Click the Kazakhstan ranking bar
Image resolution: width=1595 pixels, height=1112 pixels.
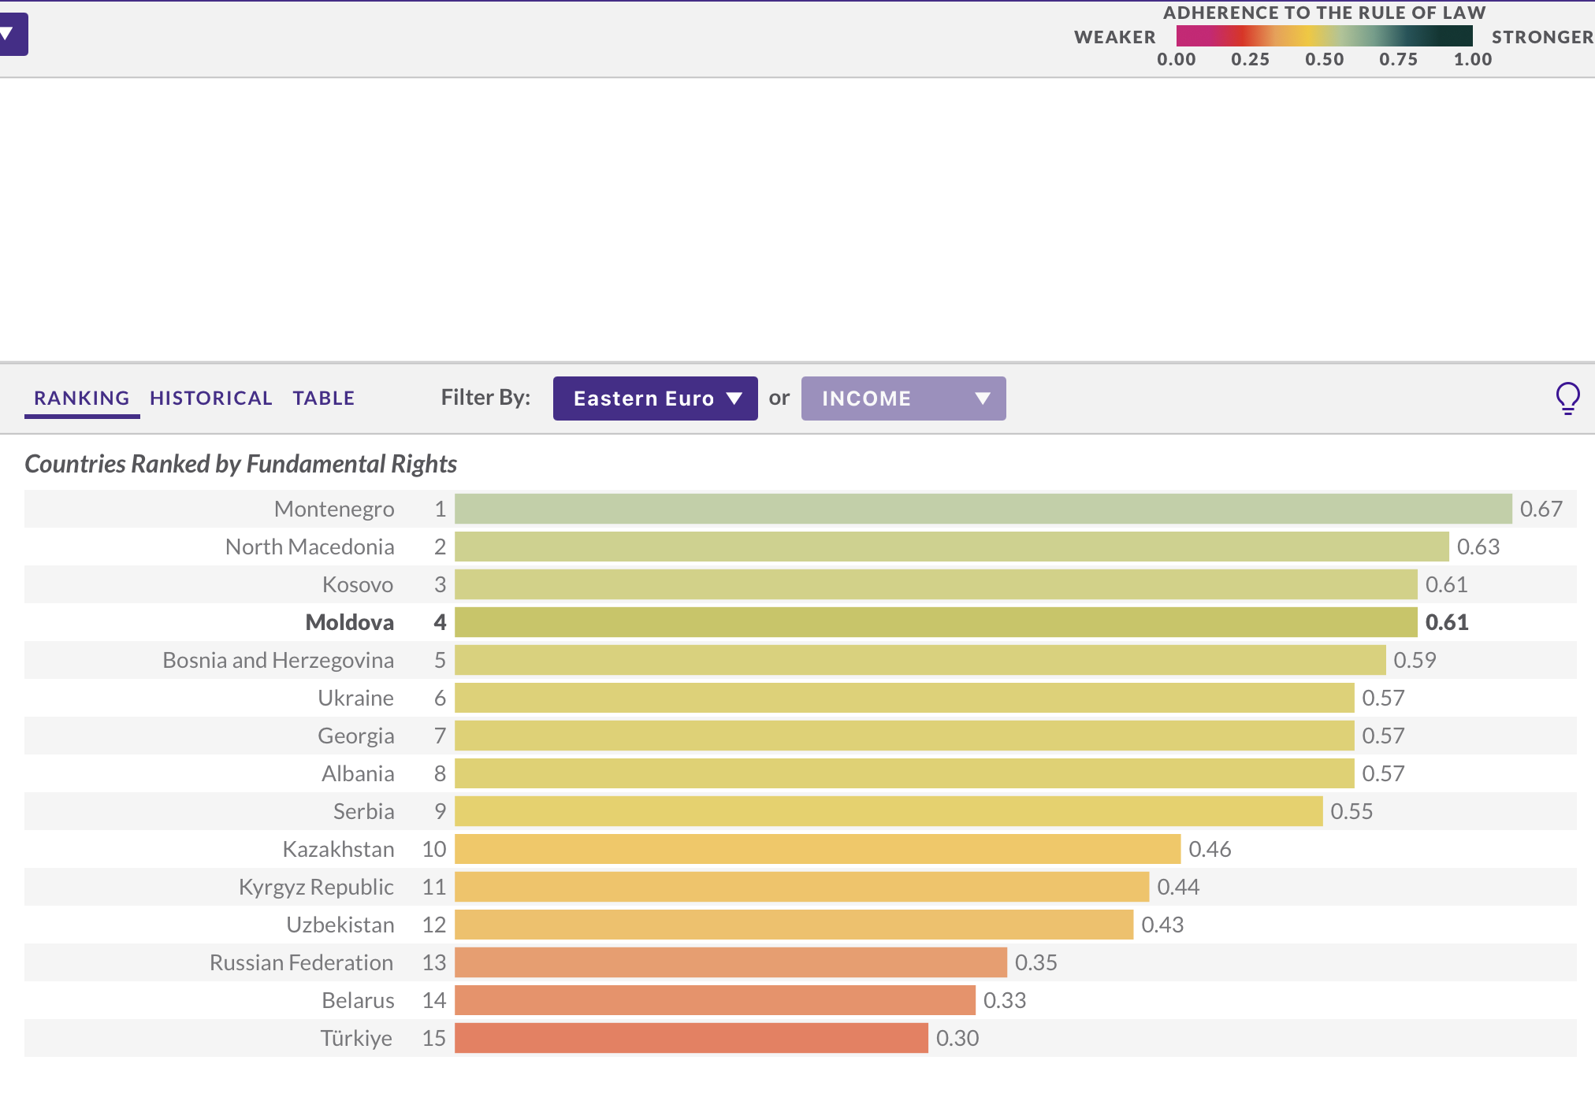(817, 849)
